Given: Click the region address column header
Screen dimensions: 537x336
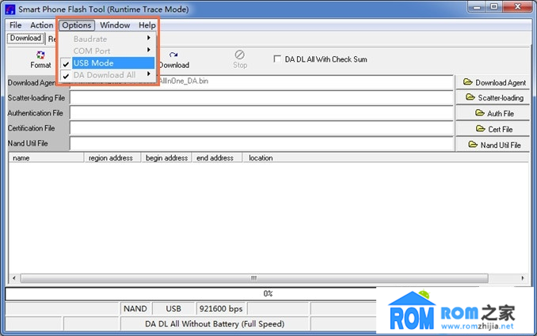Looking at the screenshot, I should [x=112, y=158].
